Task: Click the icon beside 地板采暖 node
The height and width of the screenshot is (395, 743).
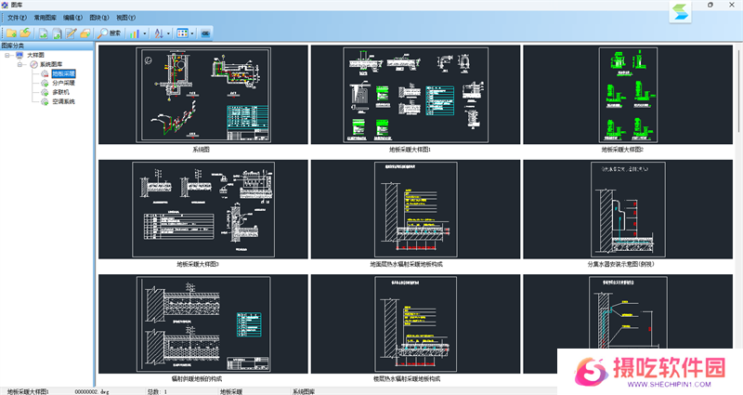Action: (x=45, y=73)
